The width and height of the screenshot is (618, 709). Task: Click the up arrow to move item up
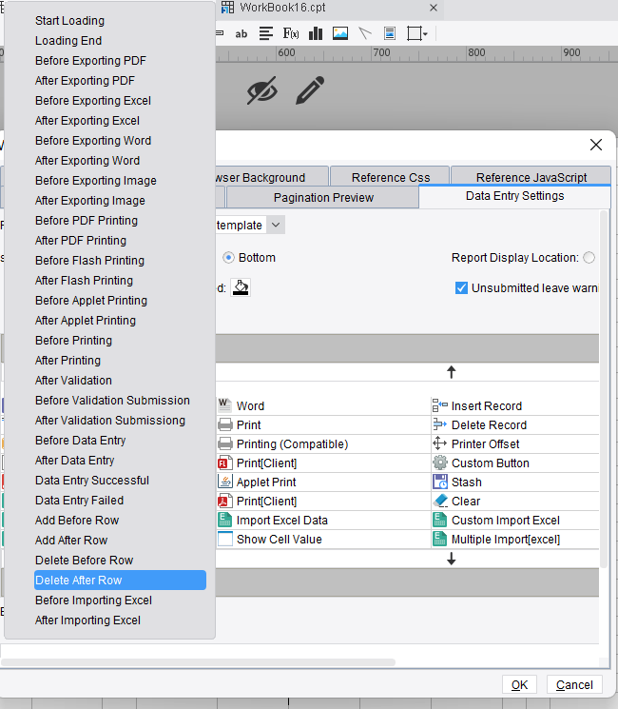451,372
